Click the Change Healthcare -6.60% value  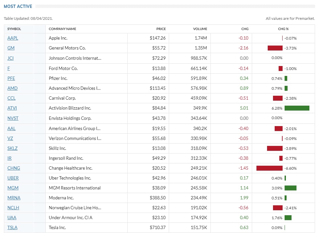coord(290,168)
